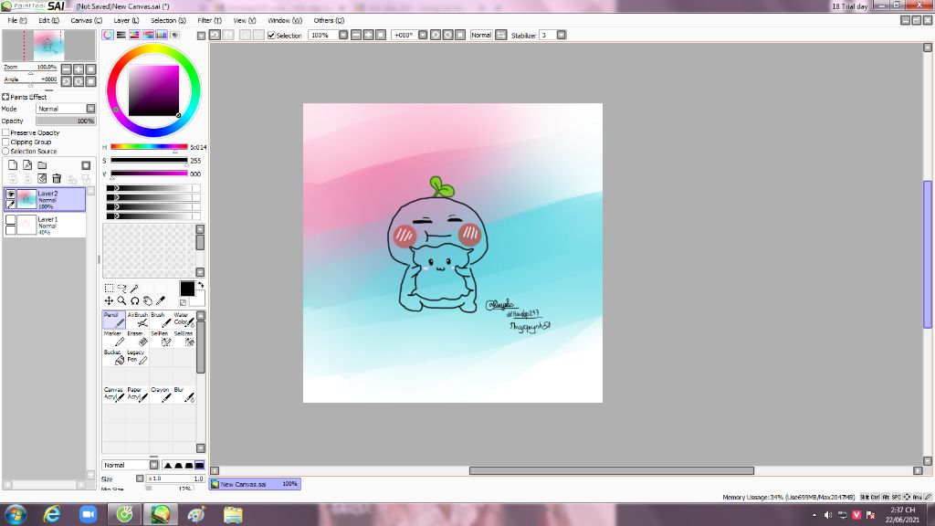
Task: Click the black foreground color swatch
Action: pyautogui.click(x=186, y=289)
